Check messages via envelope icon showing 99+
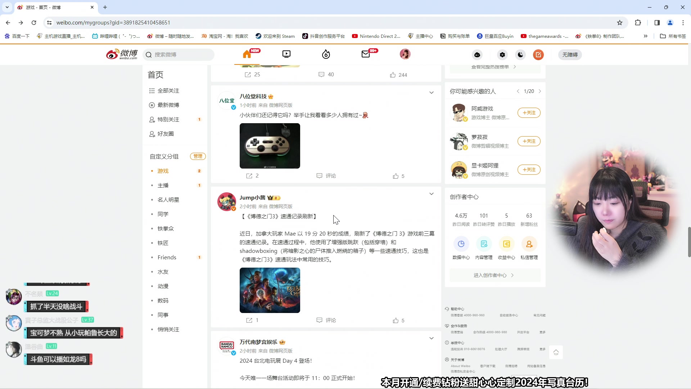 click(x=366, y=54)
